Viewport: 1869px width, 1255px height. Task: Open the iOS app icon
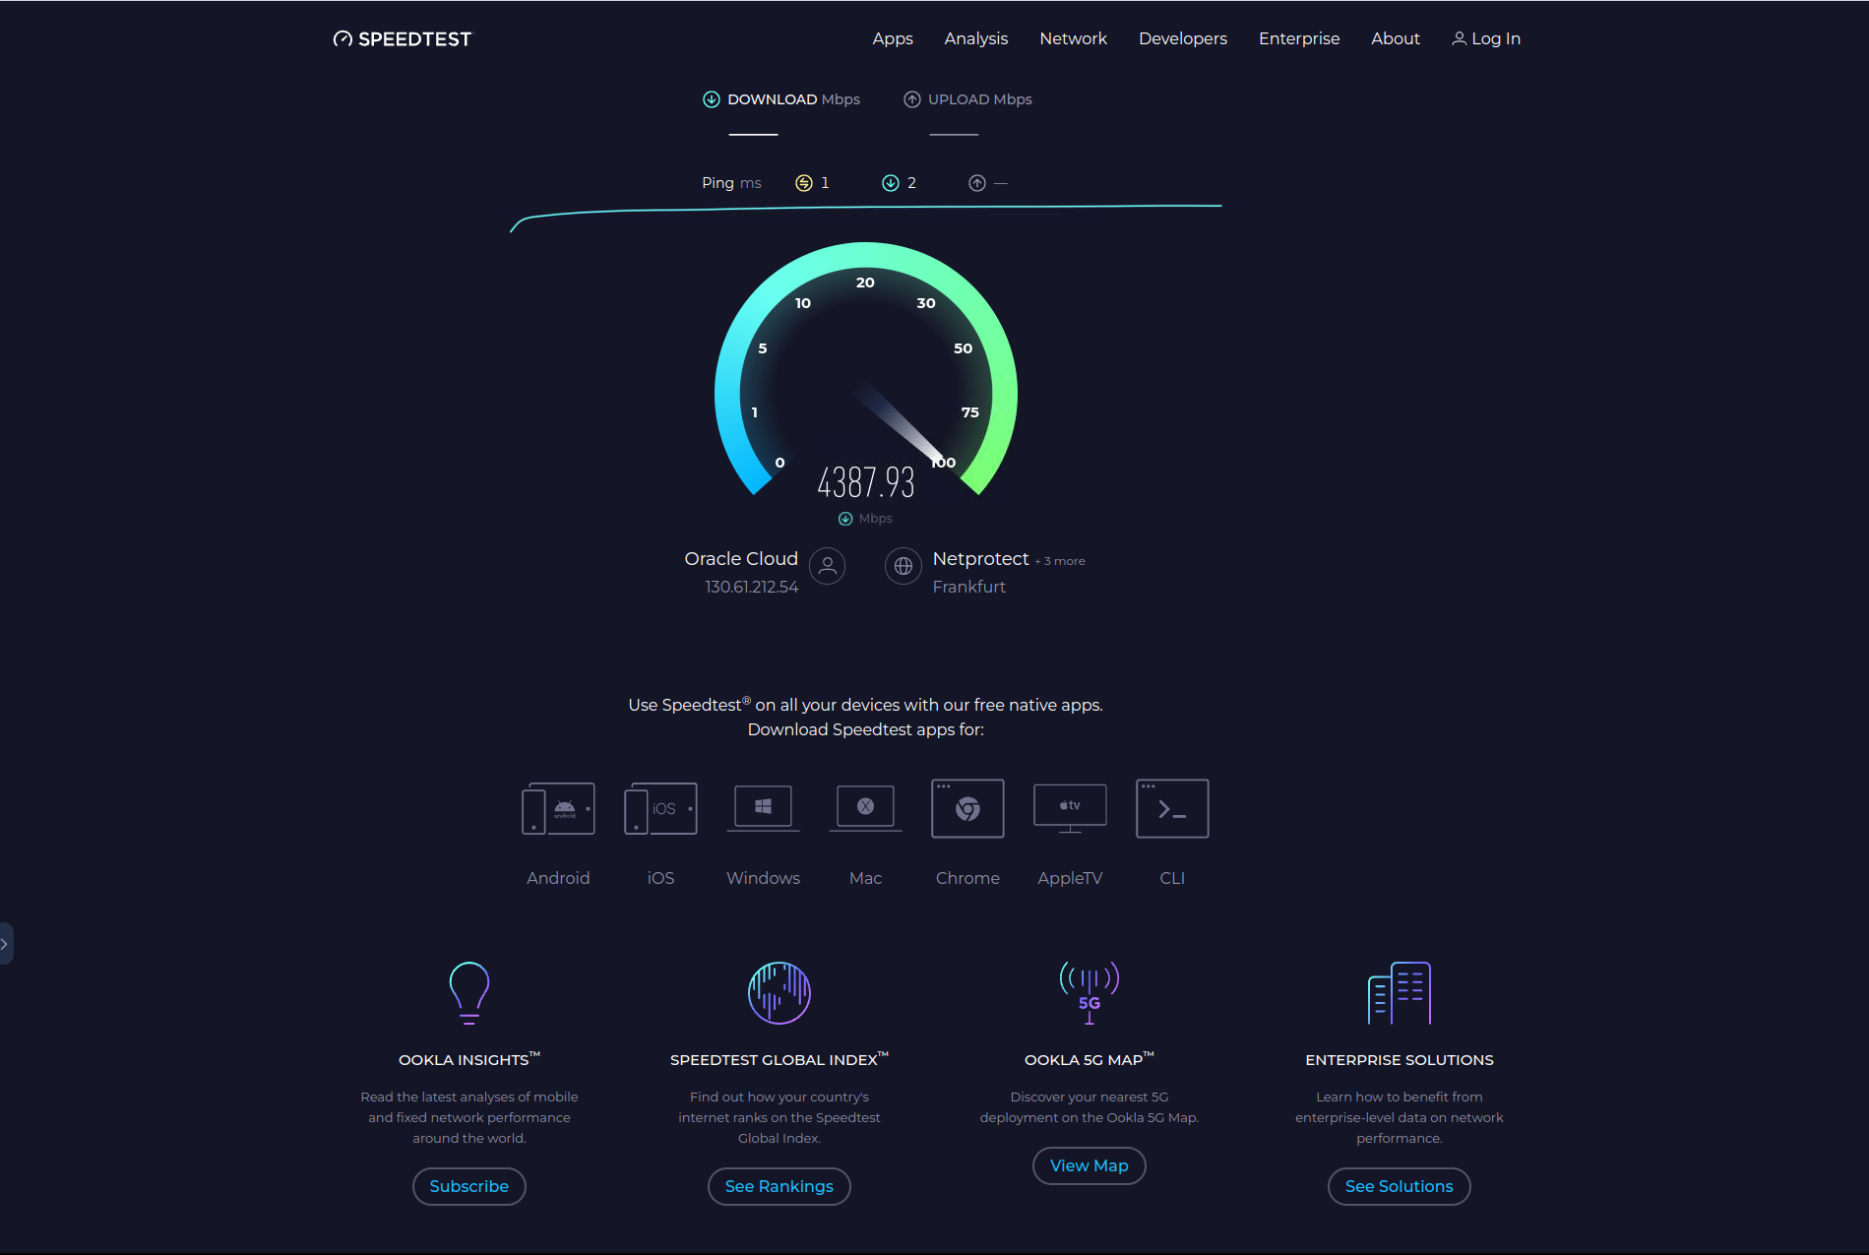pos(660,809)
